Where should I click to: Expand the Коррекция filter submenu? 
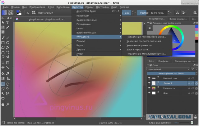click(97, 16)
